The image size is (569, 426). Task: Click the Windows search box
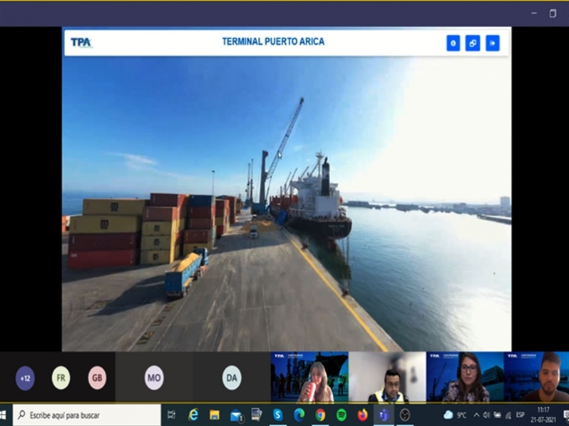pos(87,415)
